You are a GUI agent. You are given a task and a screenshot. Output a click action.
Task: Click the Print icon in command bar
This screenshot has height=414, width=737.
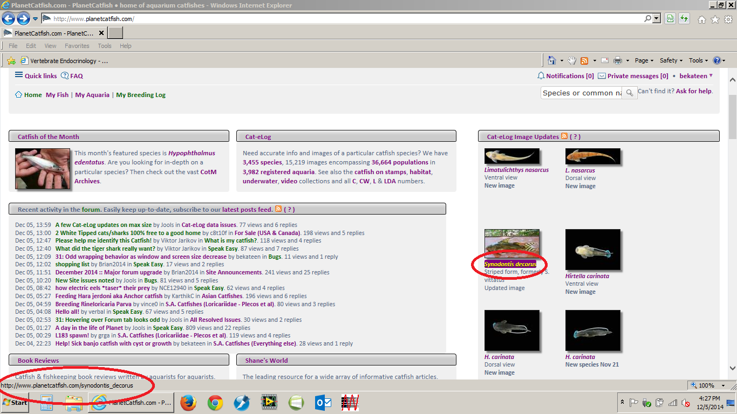click(x=618, y=60)
